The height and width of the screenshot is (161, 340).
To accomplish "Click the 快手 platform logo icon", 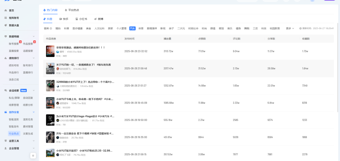I will pyautogui.click(x=61, y=19).
